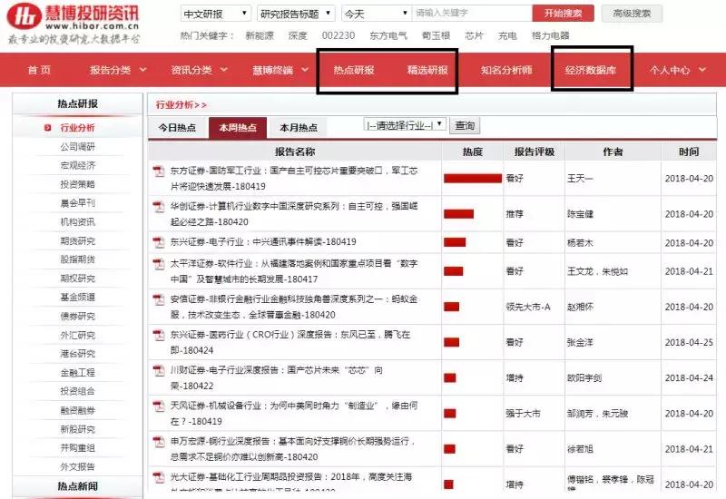Open report 东兴证券-电子行业：中兴通讯事件解读-180419

click(263, 242)
